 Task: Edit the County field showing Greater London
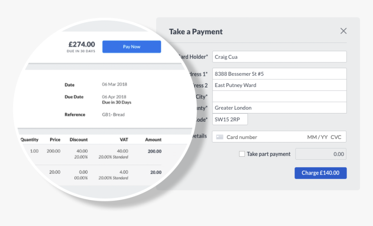click(x=279, y=108)
